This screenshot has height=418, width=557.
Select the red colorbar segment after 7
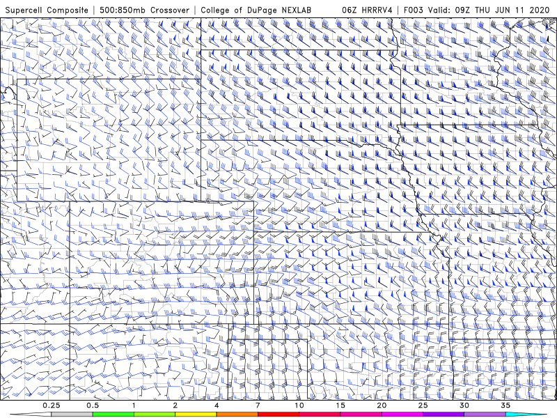[278, 415]
